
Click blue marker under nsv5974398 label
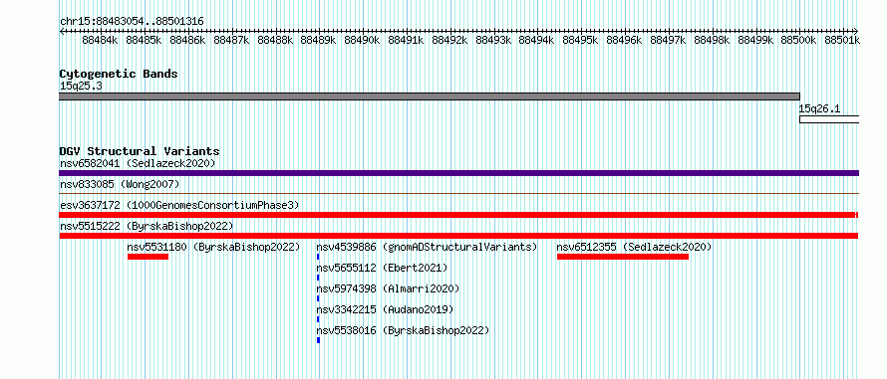[319, 298]
